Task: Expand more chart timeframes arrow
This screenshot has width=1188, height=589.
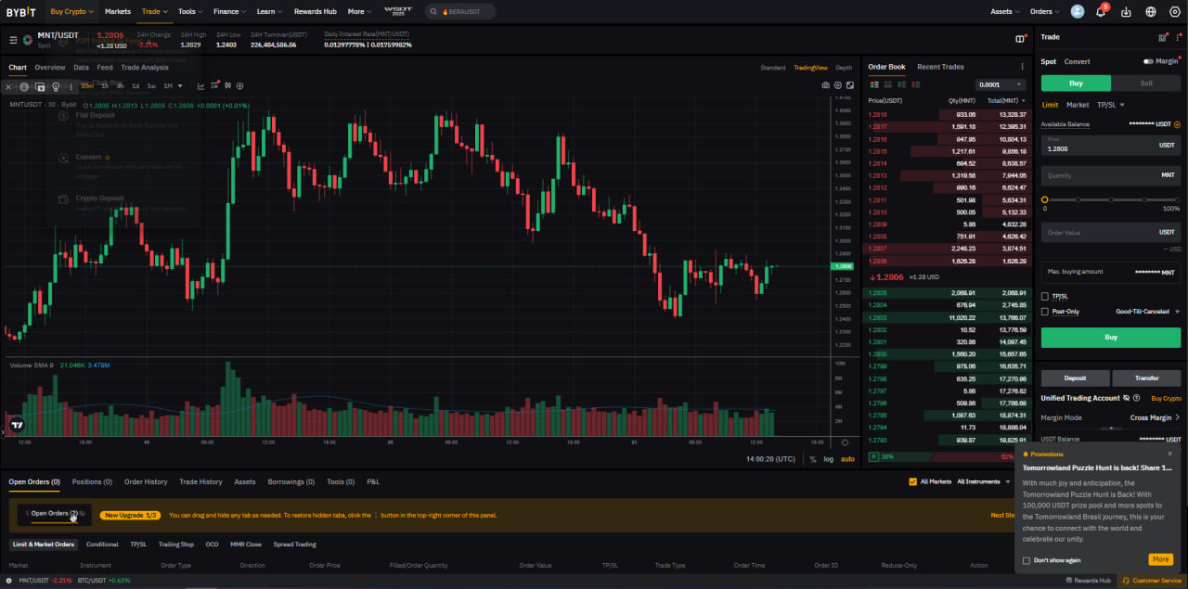Action: (181, 86)
